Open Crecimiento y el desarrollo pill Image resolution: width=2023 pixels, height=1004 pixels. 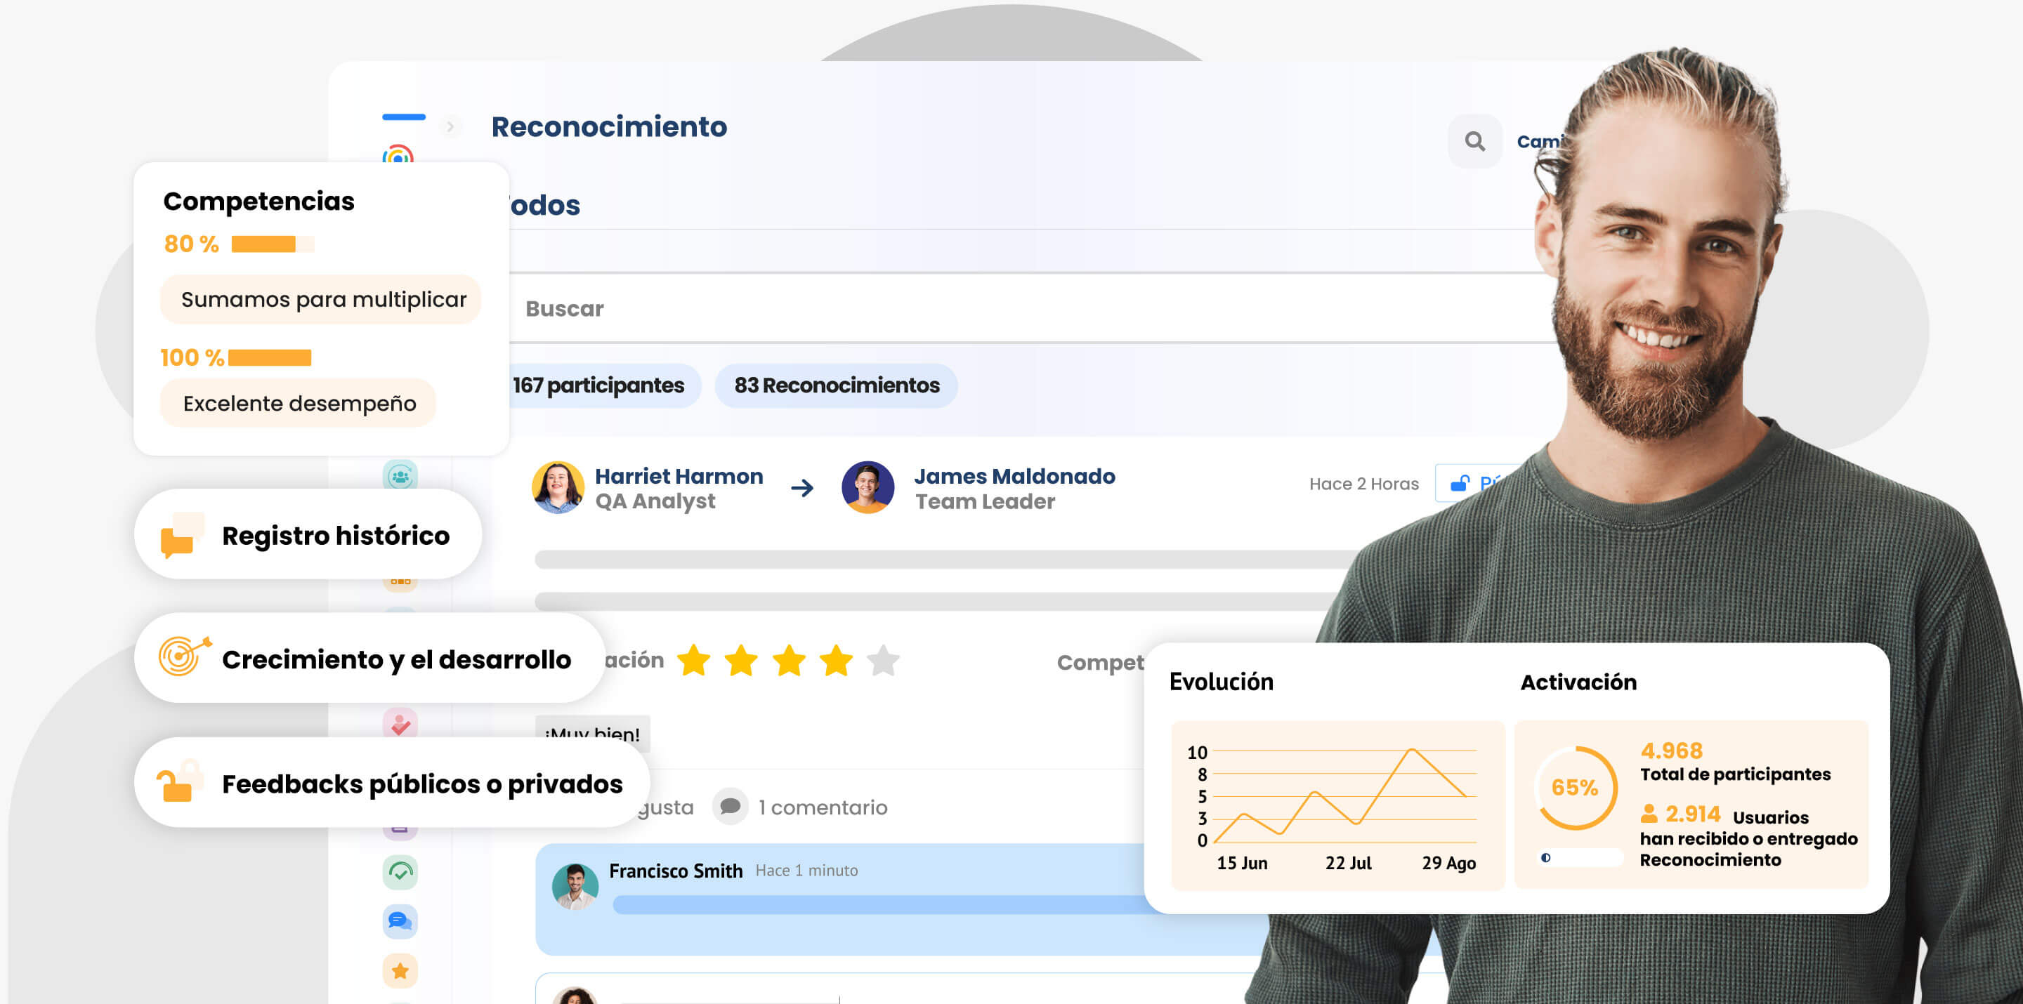click(x=370, y=659)
